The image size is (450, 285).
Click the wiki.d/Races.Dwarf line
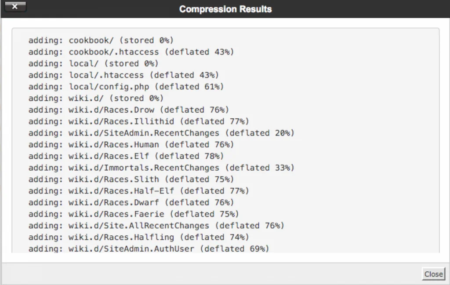tap(131, 202)
